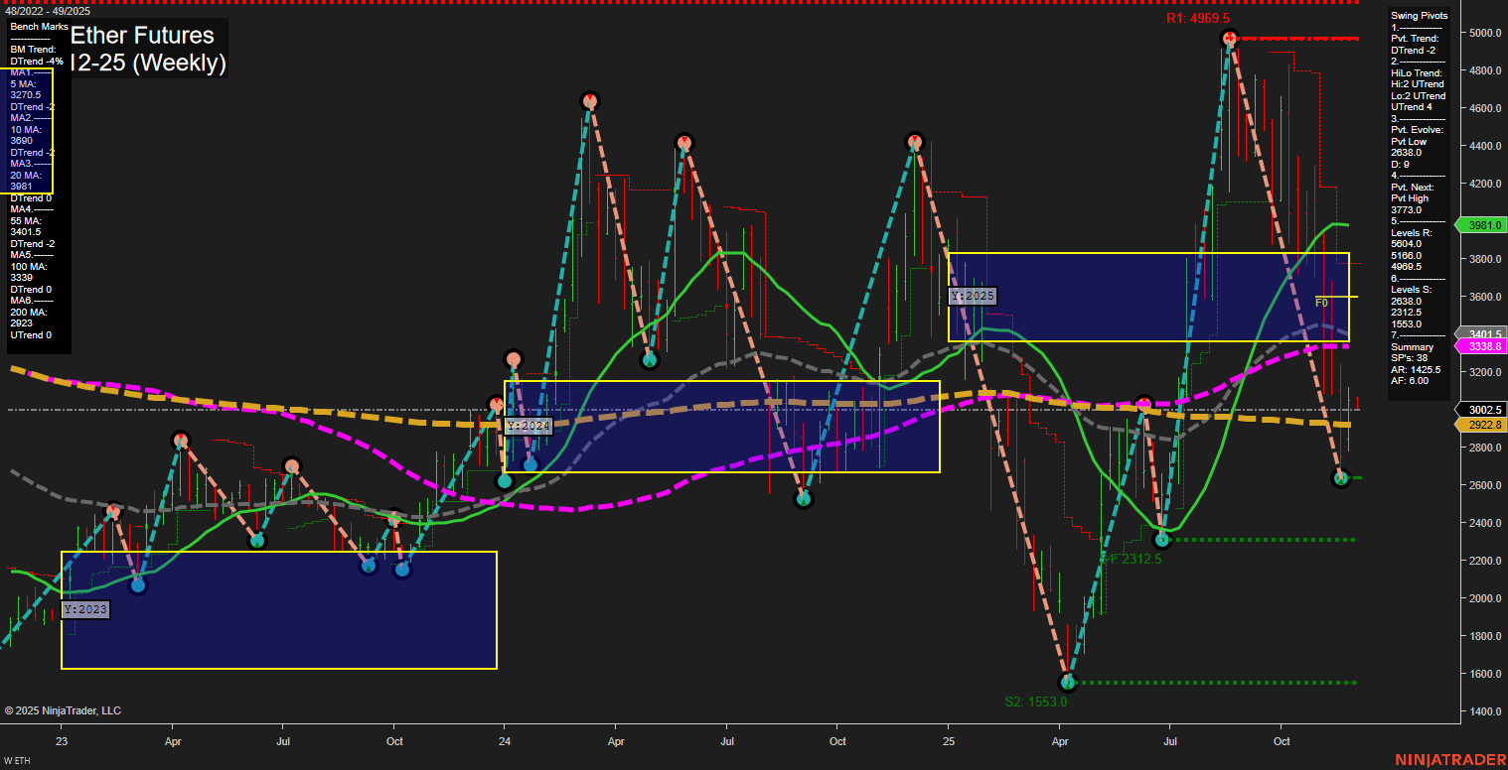
Task: Click the 1400.0 price axis label
Action: pyautogui.click(x=1484, y=711)
